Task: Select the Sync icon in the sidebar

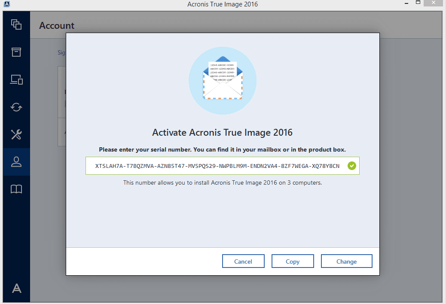Action: 16,107
